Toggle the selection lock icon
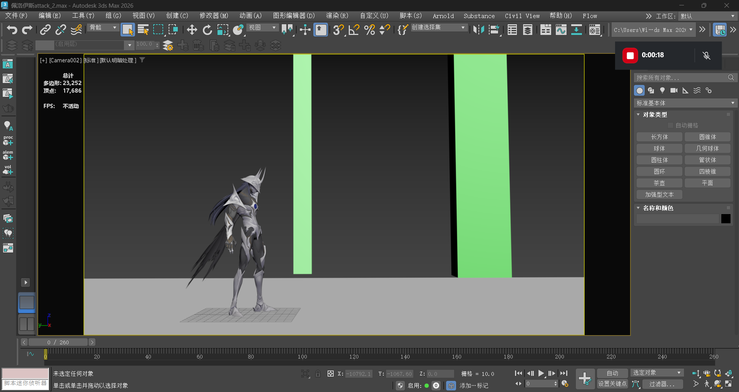739x392 pixels. [x=318, y=374]
